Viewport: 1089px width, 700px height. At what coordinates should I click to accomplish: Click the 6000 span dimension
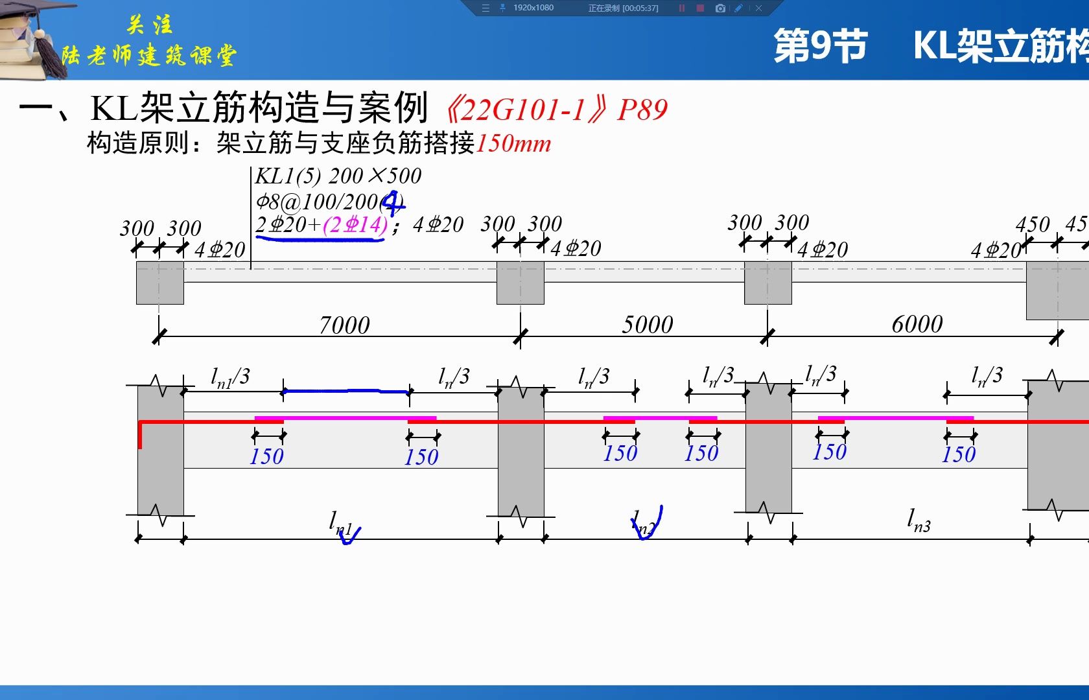click(917, 323)
